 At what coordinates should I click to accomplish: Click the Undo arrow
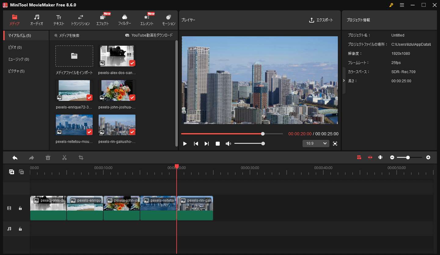pyautogui.click(x=15, y=158)
